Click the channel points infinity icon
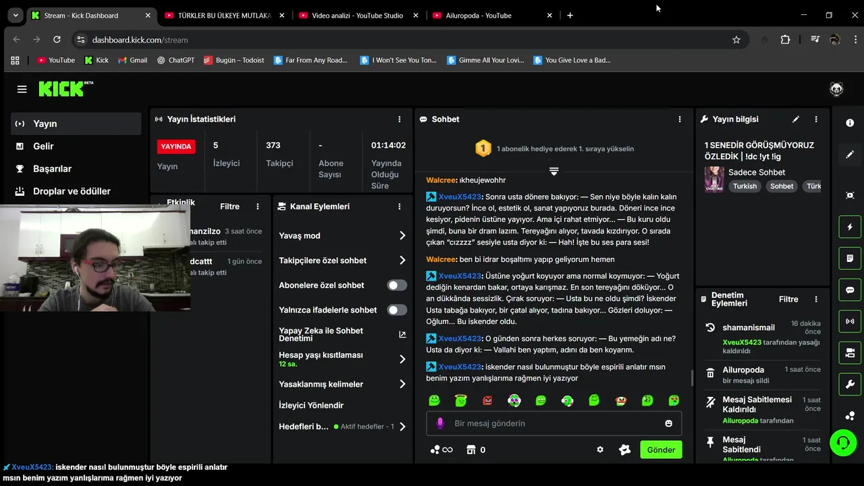 point(441,450)
